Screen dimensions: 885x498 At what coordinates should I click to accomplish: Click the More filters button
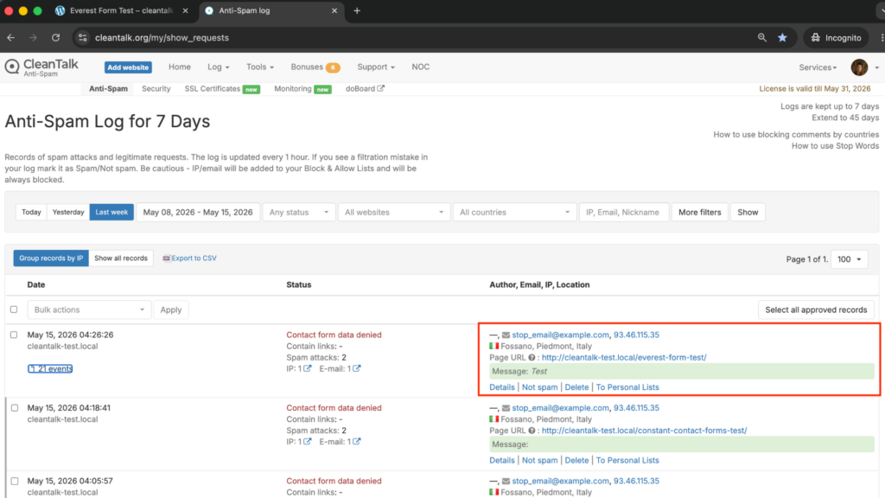(x=699, y=213)
